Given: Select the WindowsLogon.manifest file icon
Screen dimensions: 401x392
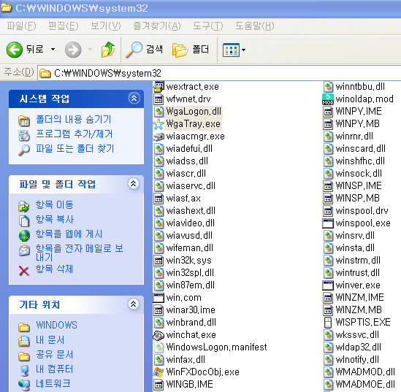Looking at the screenshot, I should 159,347.
